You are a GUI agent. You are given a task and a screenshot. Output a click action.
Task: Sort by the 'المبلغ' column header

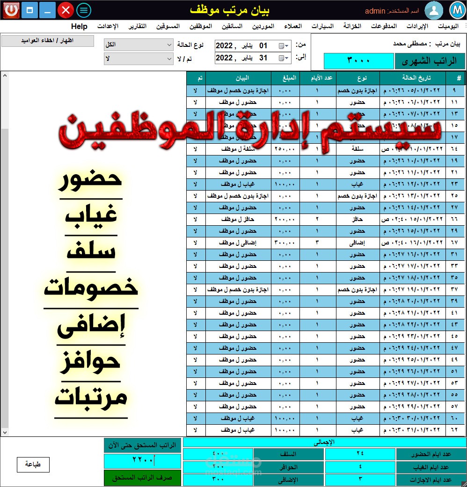coord(286,78)
